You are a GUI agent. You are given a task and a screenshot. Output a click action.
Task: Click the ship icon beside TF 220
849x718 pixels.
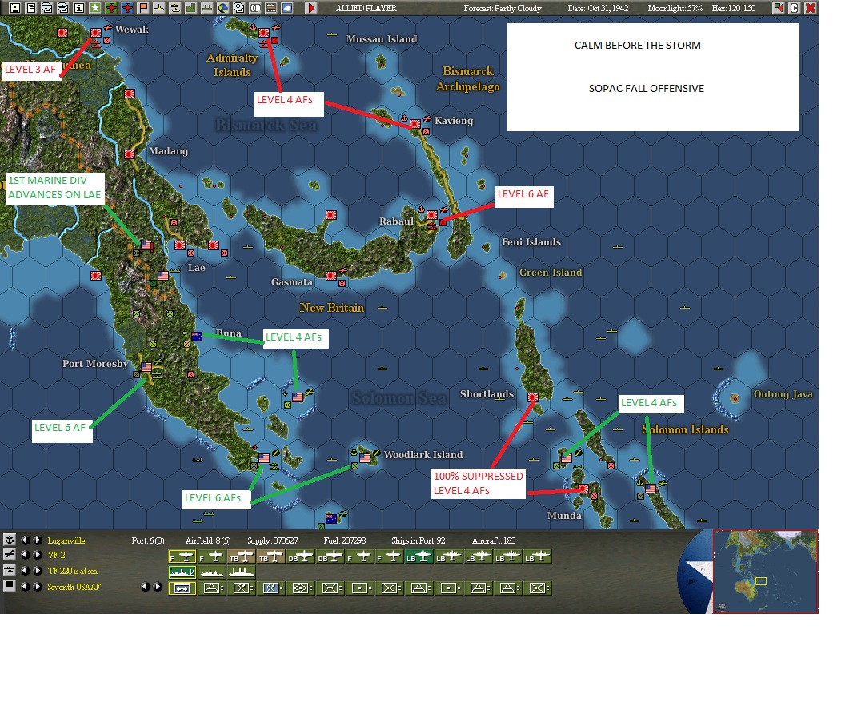pyautogui.click(x=10, y=570)
